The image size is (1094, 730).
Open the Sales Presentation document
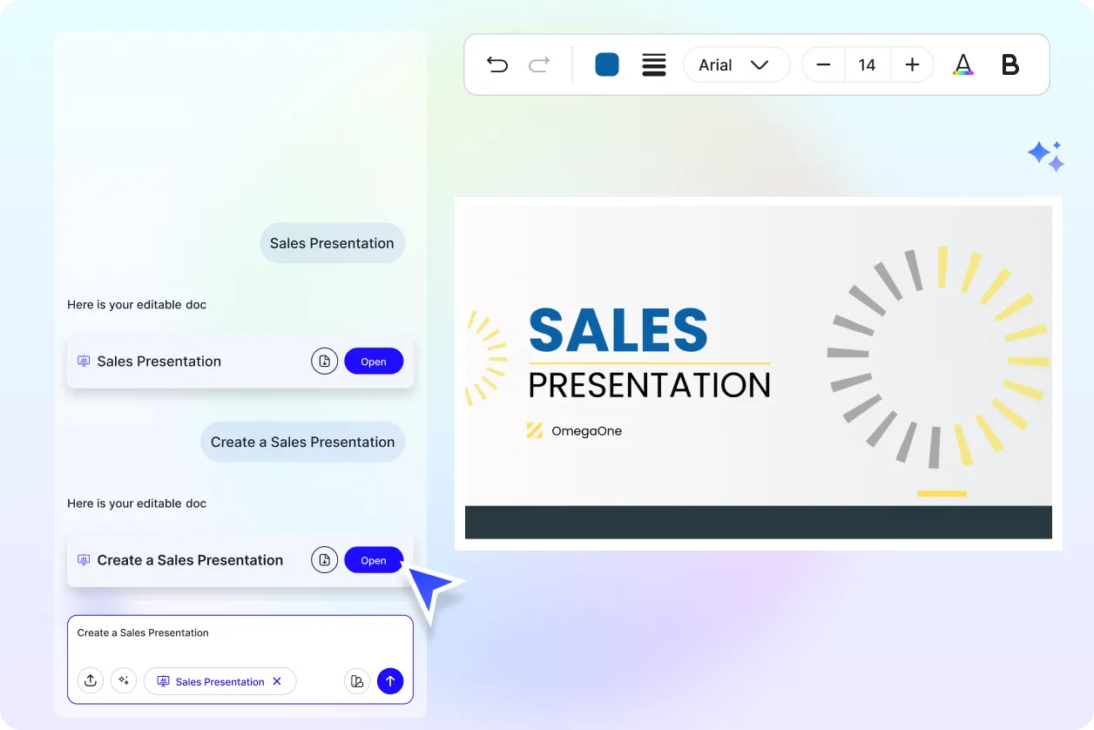point(374,361)
